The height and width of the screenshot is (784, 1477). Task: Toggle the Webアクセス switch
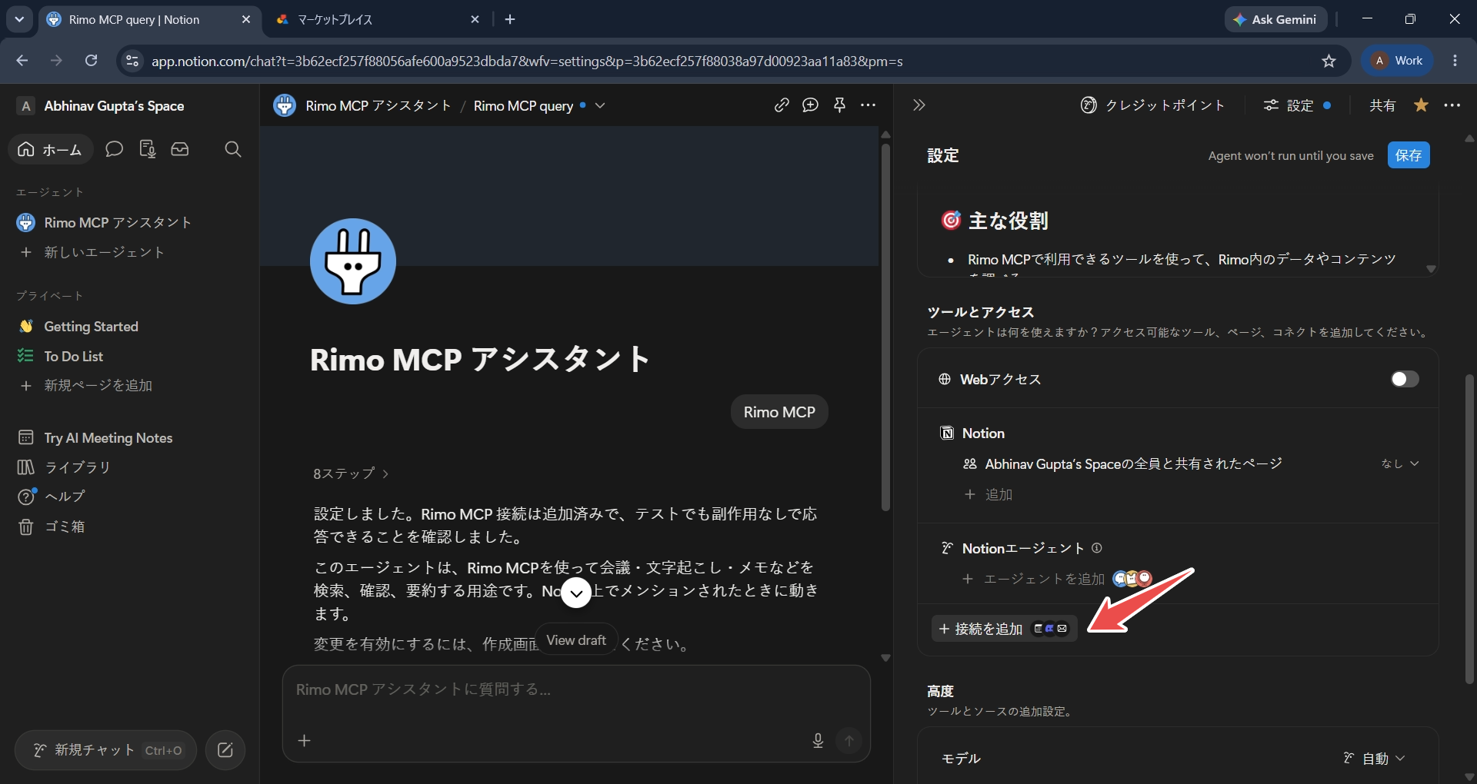click(x=1405, y=379)
